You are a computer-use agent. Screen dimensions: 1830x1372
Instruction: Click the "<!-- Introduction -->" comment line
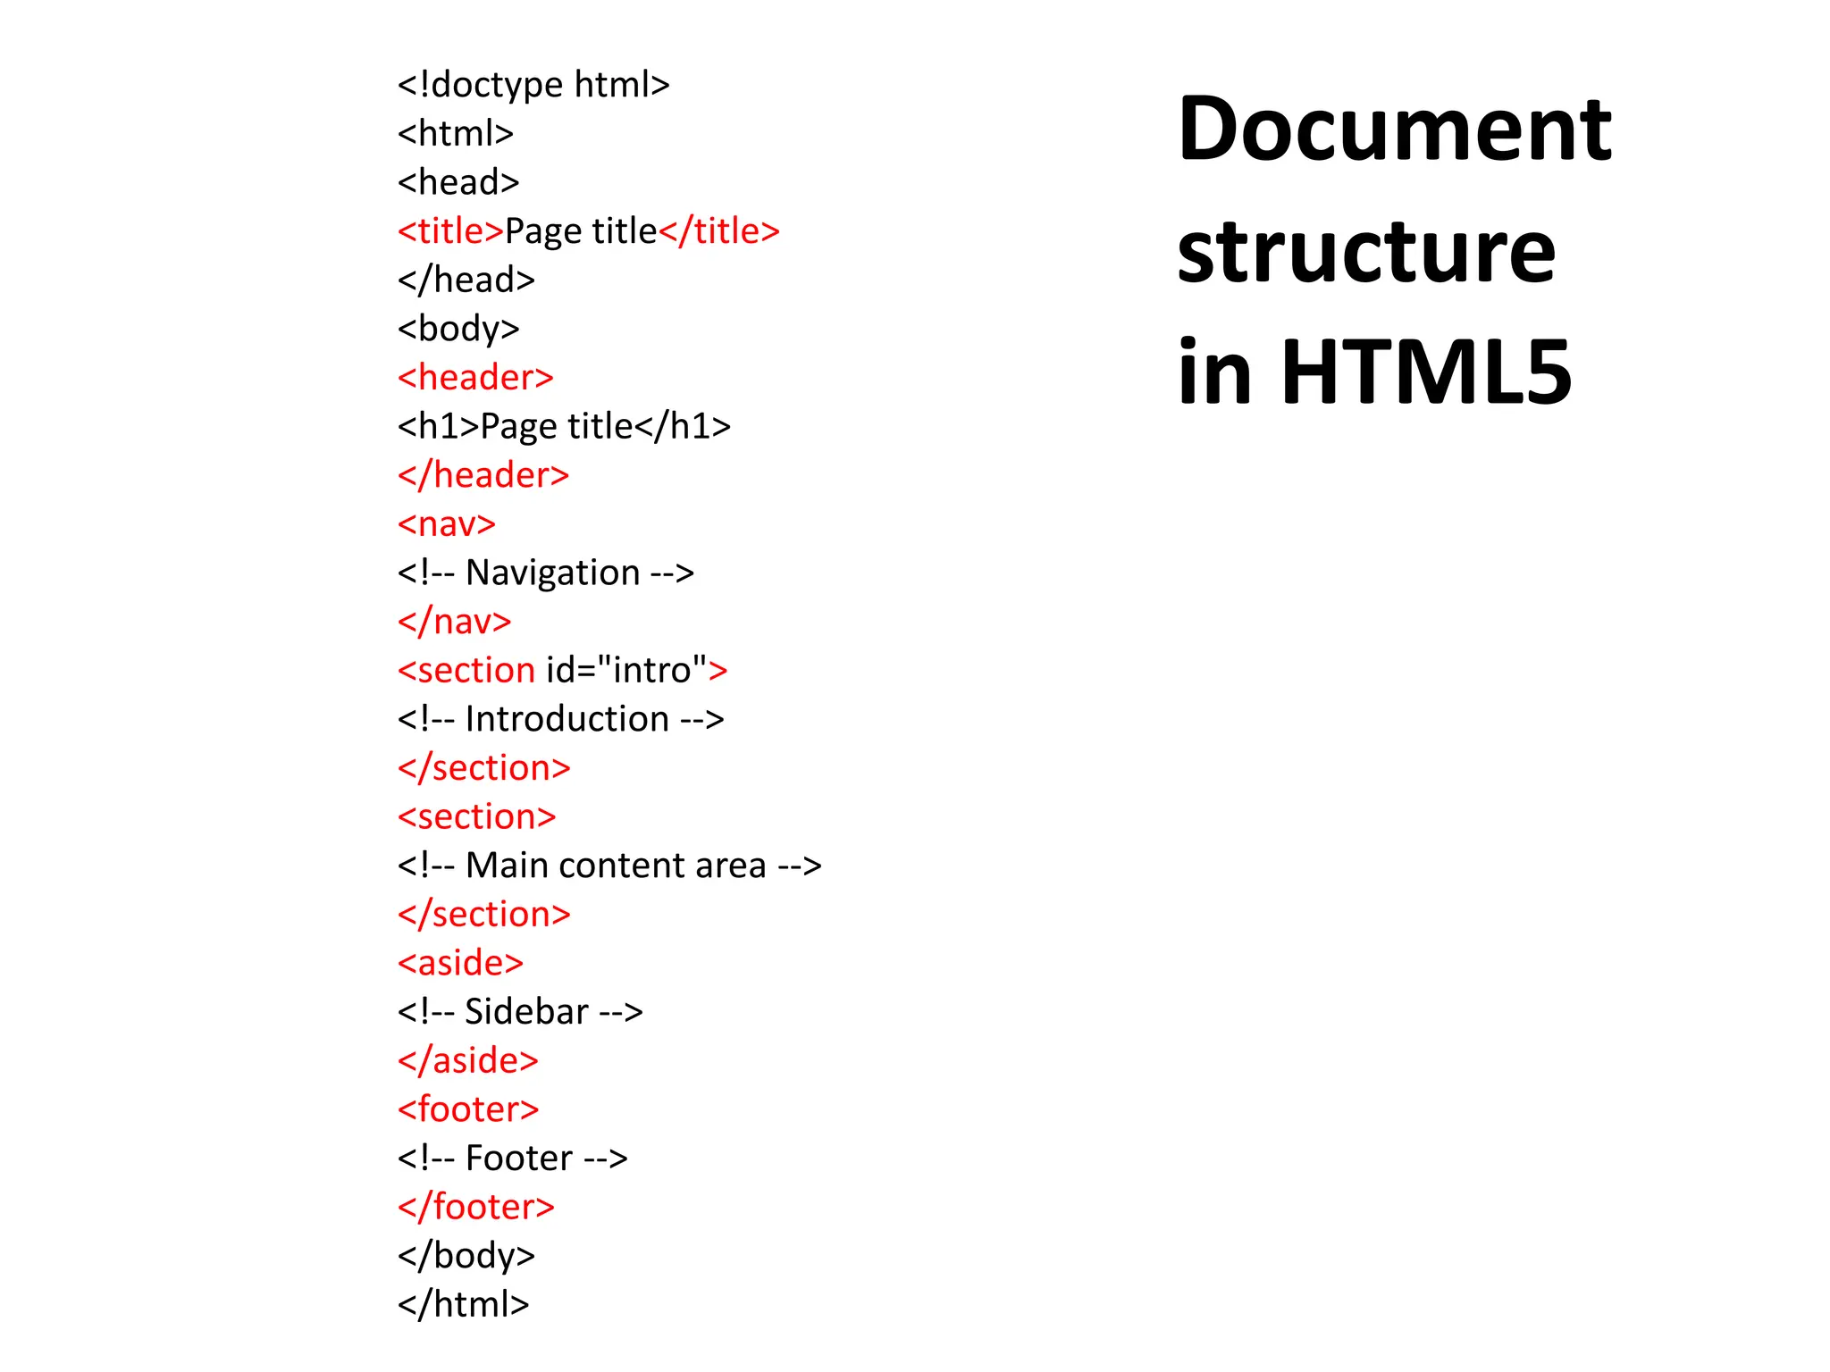[x=561, y=719]
